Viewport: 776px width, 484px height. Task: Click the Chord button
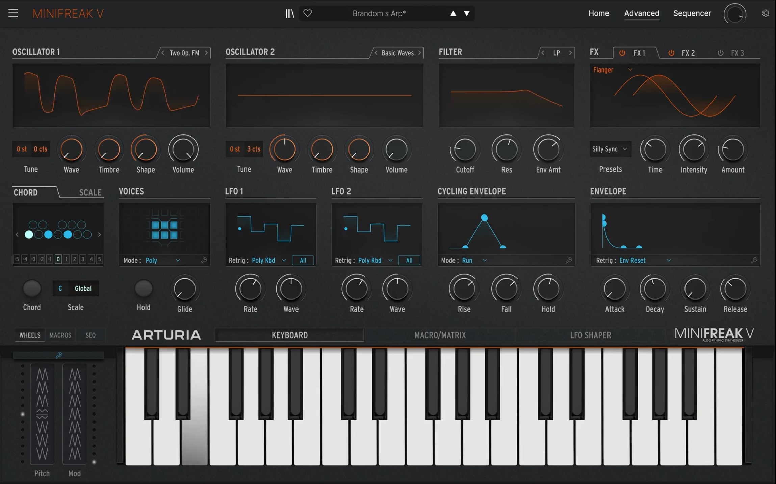click(32, 289)
